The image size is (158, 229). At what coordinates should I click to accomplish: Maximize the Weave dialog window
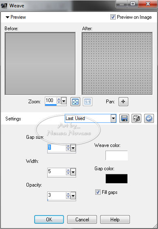tap(133, 4)
